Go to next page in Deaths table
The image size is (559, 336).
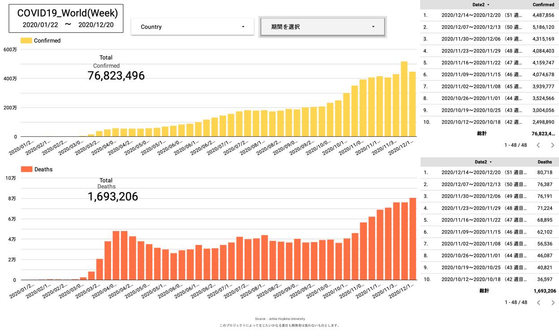point(552,303)
